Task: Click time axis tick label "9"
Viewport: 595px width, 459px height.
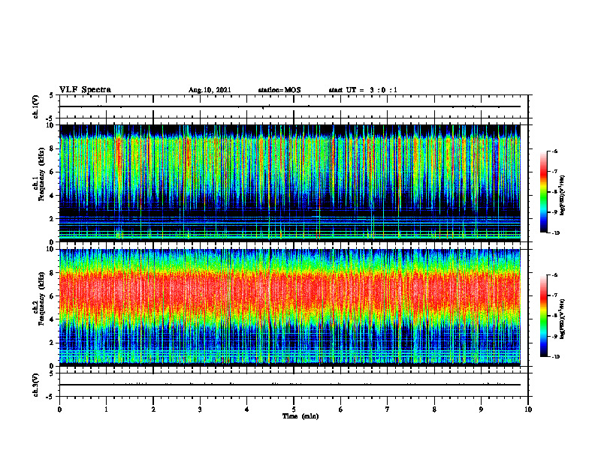Action: 481,409
